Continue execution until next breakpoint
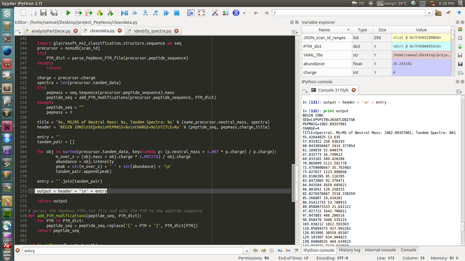This screenshot has width=465, height=261. 166,13
